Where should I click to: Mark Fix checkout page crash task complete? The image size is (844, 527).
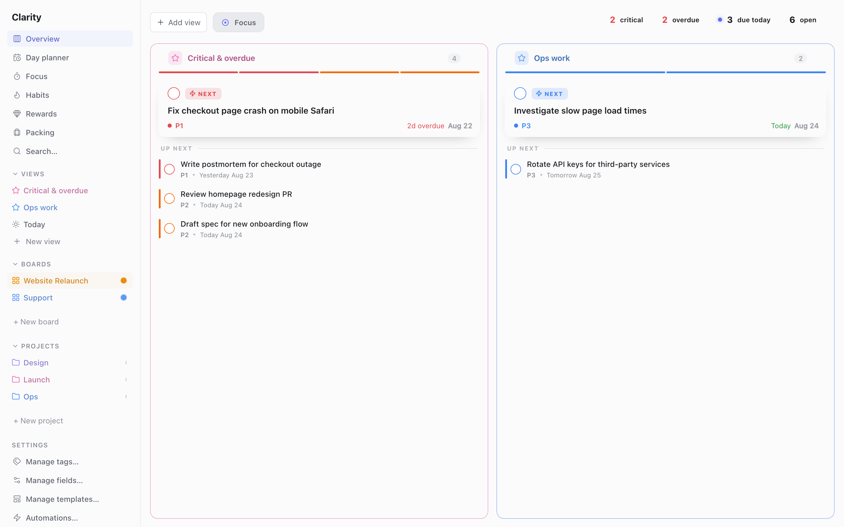click(174, 93)
